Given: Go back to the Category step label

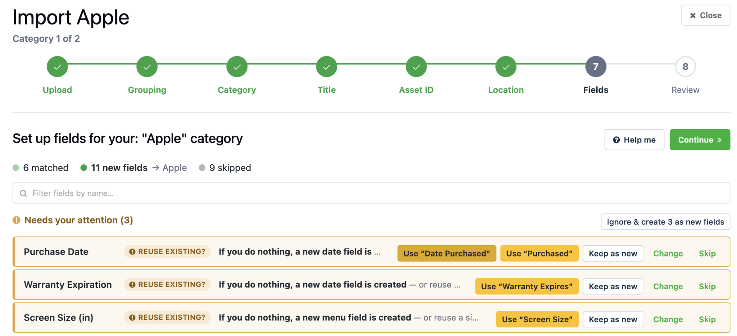Looking at the screenshot, I should (237, 90).
